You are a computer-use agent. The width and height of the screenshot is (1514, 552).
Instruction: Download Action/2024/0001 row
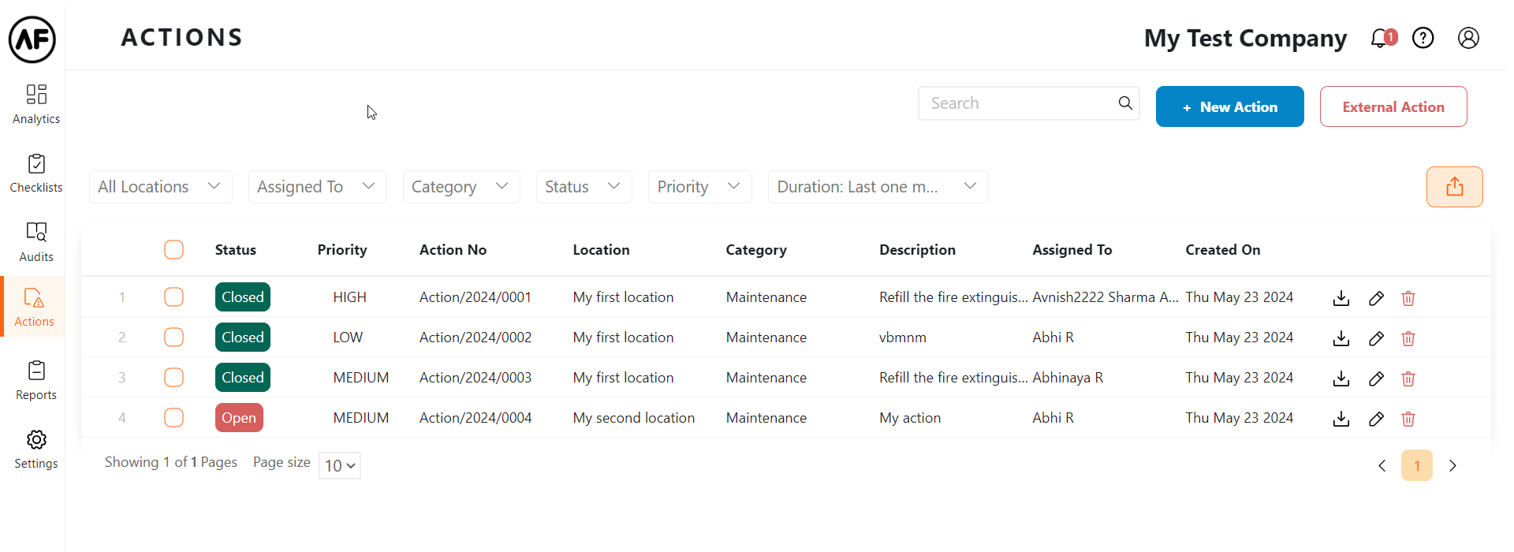1341,298
